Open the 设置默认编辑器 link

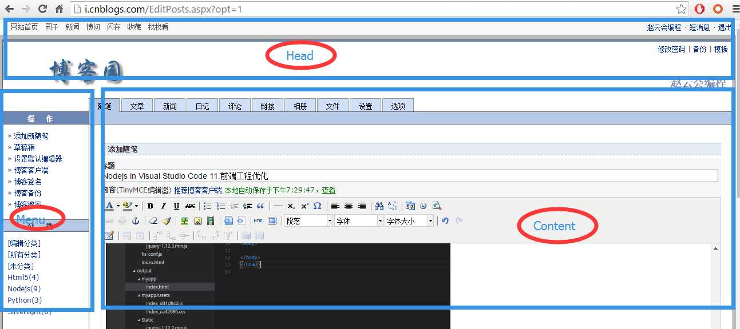[x=38, y=159]
